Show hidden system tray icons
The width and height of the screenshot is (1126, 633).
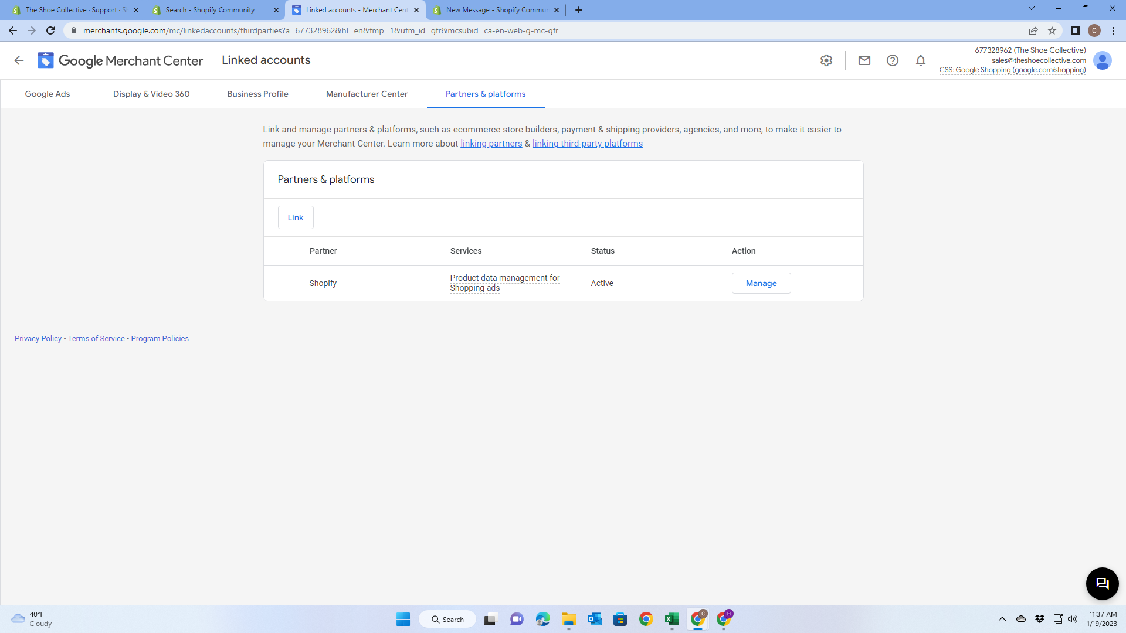tap(1002, 619)
